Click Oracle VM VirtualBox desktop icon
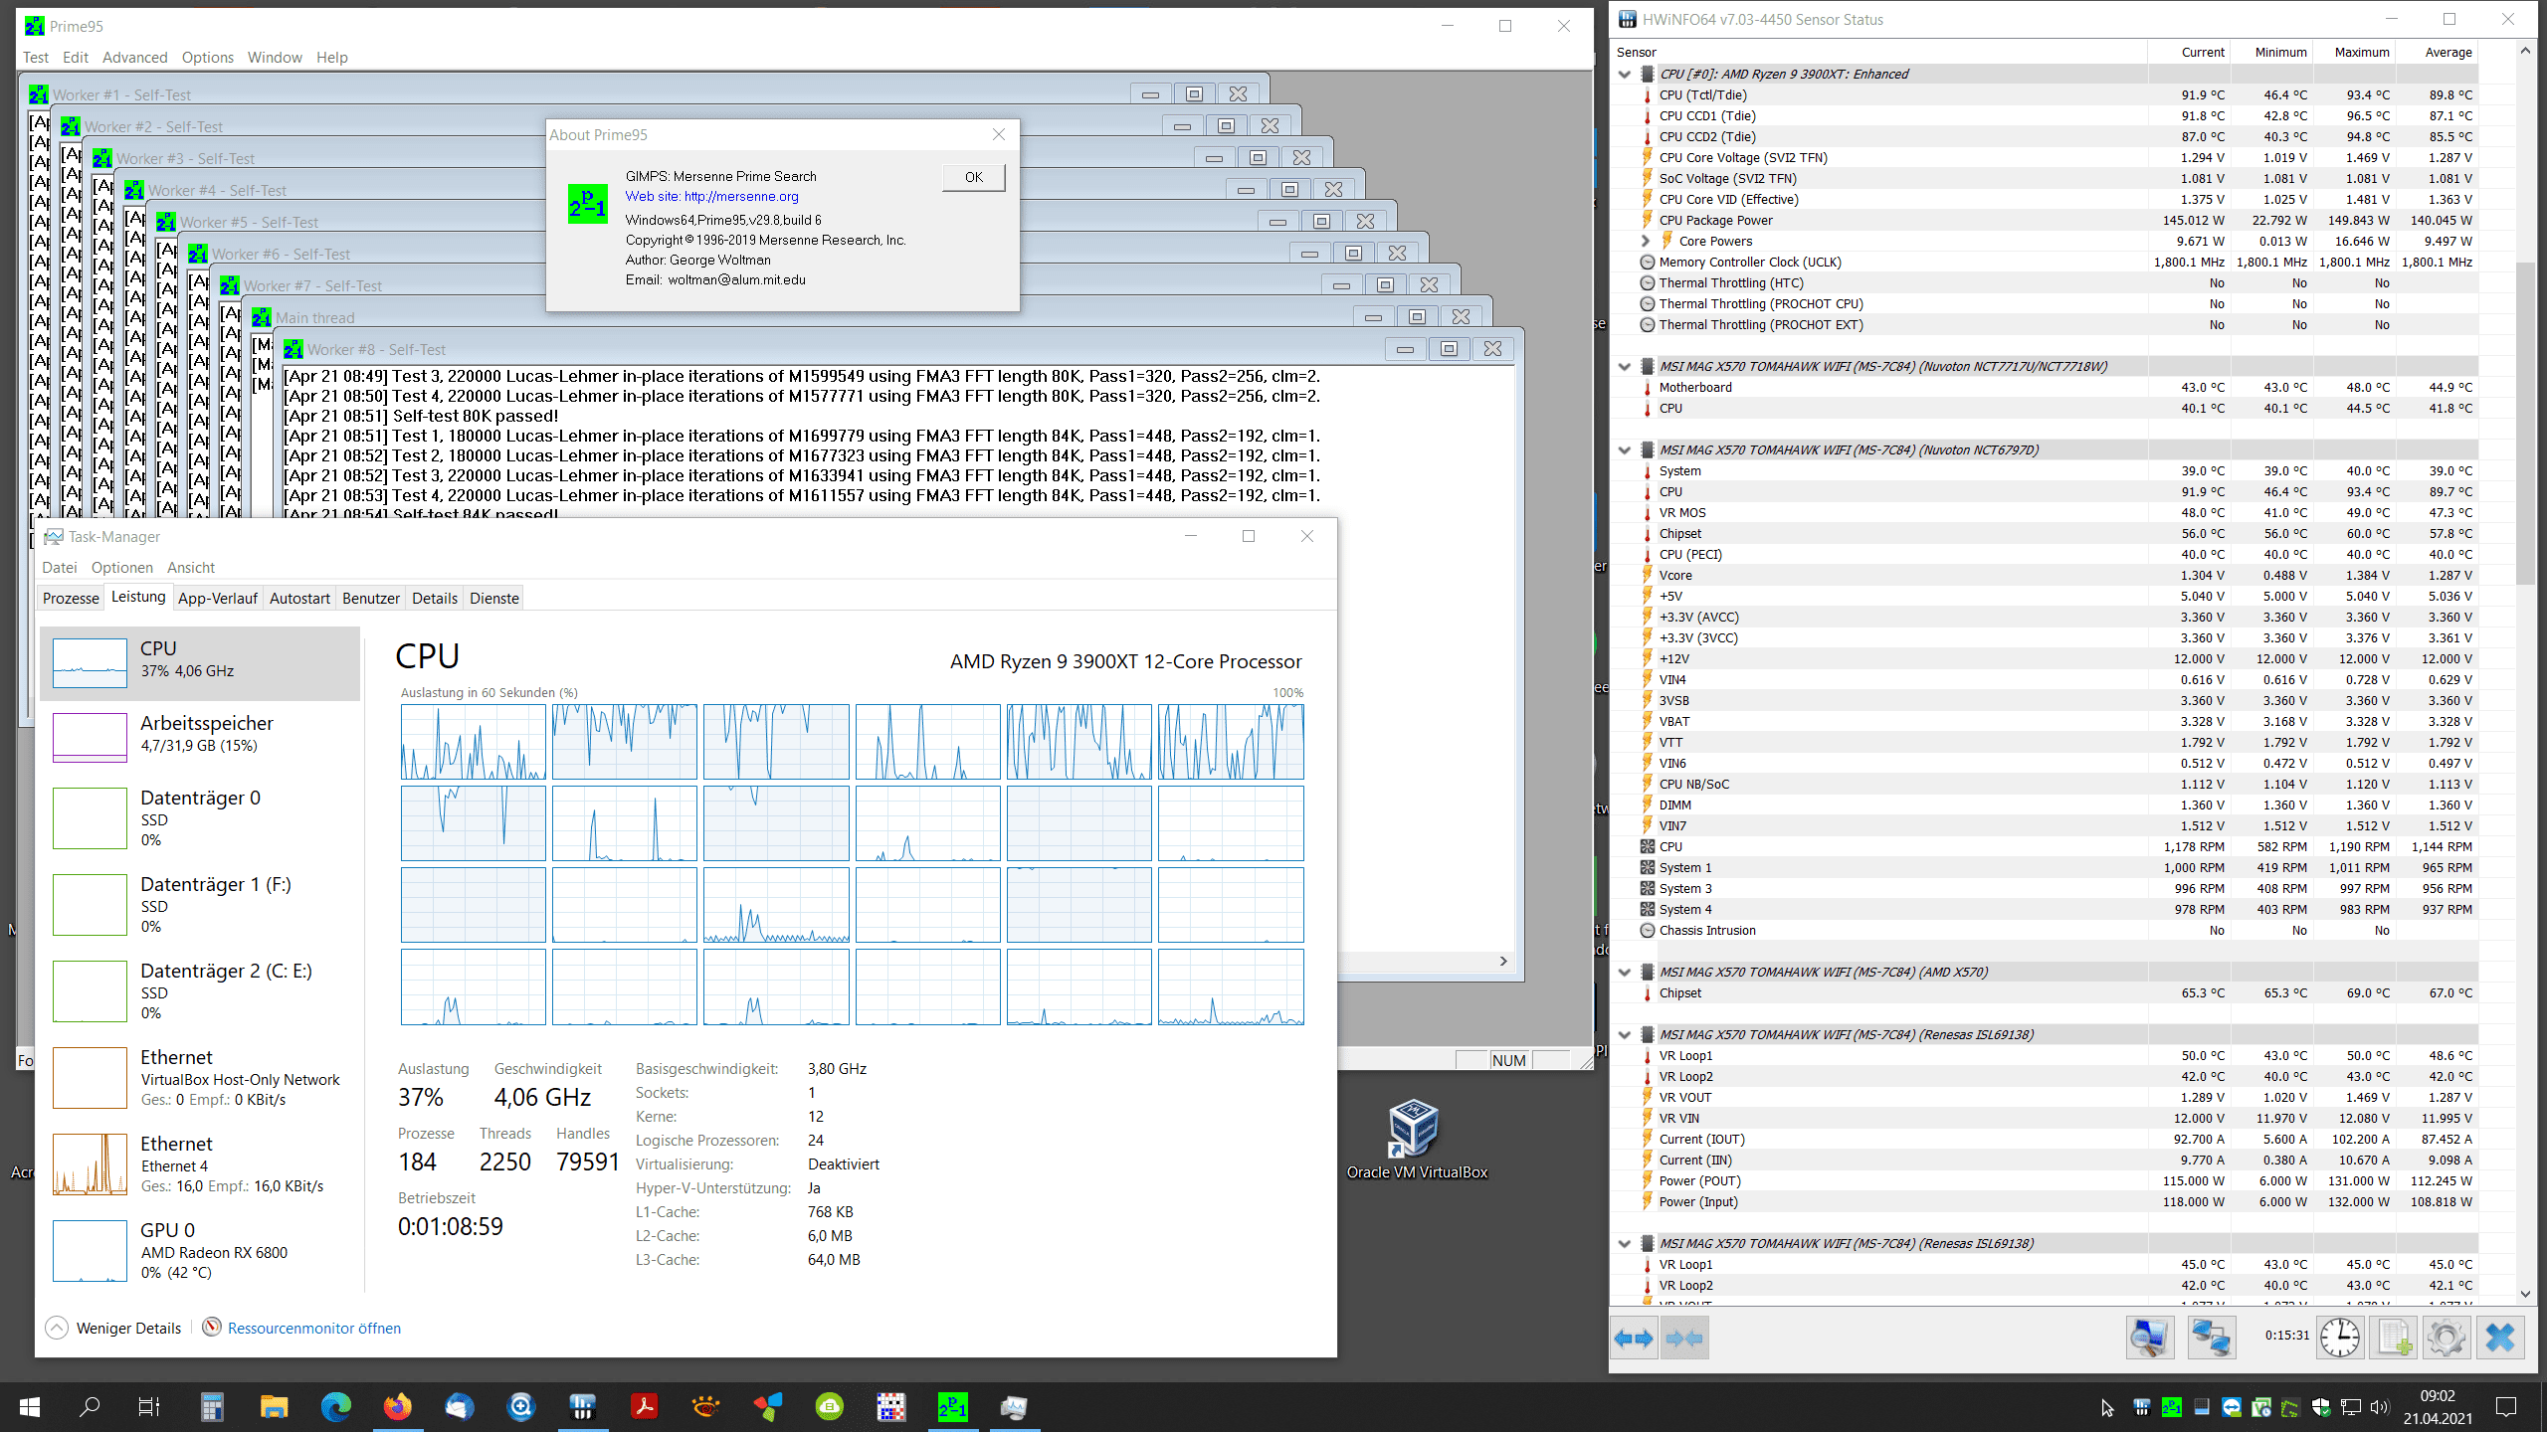Image resolution: width=2547 pixels, height=1432 pixels. click(1416, 1140)
